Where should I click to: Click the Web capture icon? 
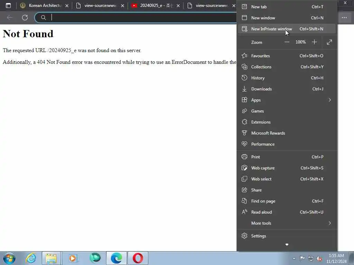pyautogui.click(x=244, y=168)
